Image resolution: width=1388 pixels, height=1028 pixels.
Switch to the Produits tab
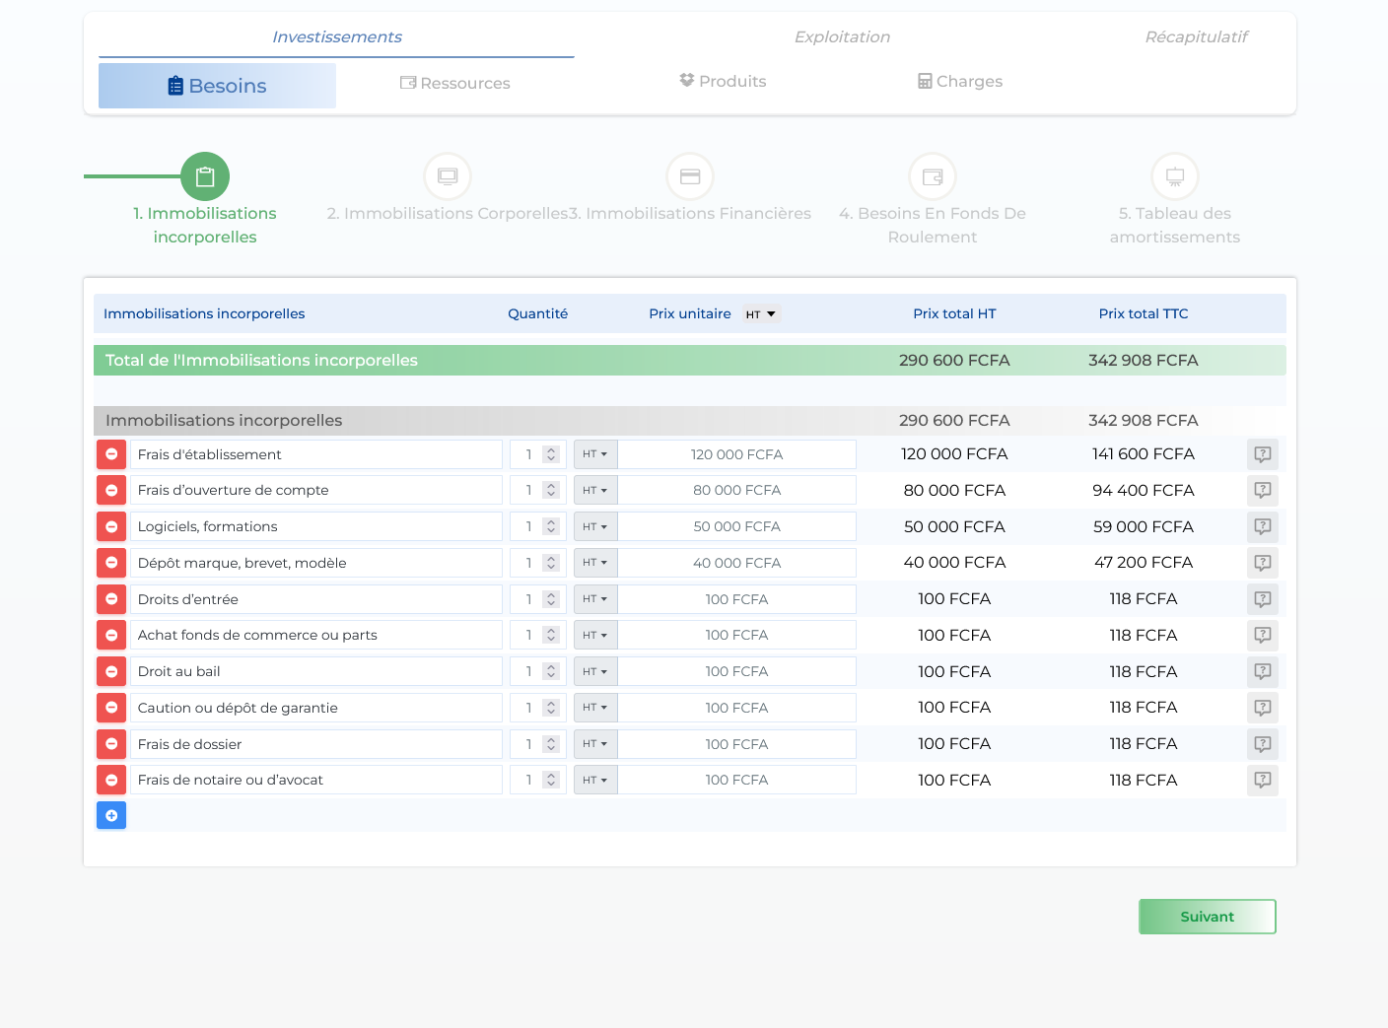click(723, 82)
